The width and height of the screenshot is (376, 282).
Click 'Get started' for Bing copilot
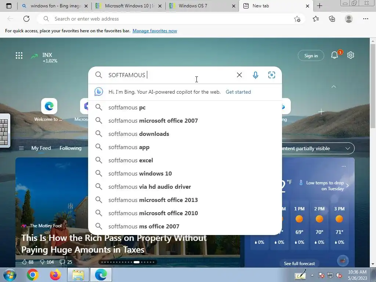pyautogui.click(x=238, y=92)
